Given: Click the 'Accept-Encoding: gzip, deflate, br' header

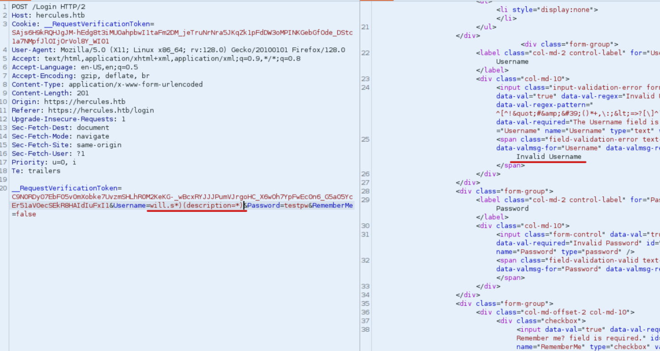Looking at the screenshot, I should pyautogui.click(x=81, y=76).
